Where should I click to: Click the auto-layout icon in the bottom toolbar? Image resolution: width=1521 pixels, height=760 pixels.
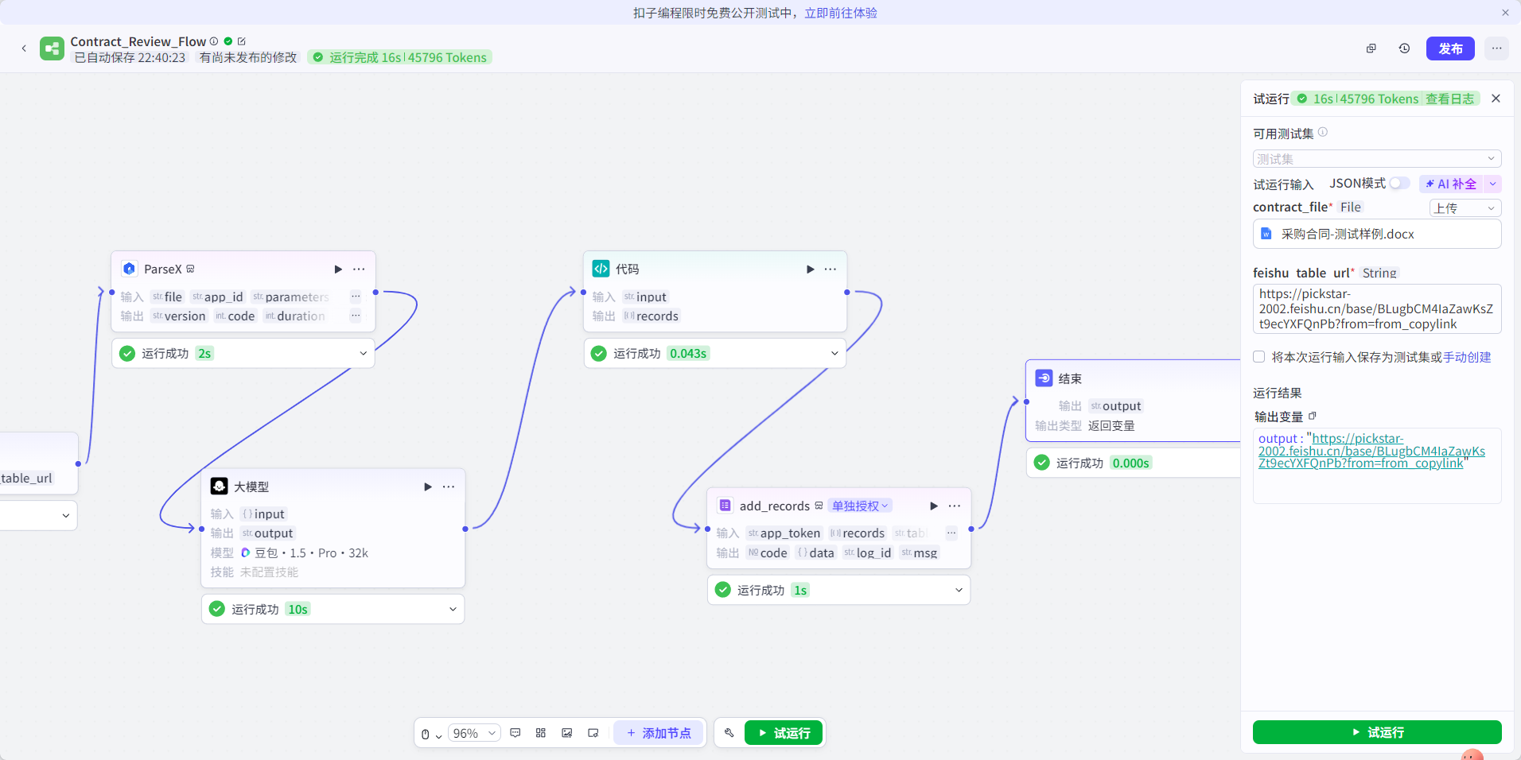tap(540, 732)
